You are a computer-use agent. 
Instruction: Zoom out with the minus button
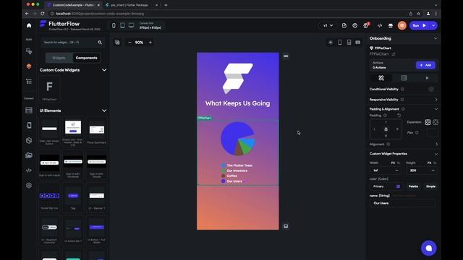point(129,43)
